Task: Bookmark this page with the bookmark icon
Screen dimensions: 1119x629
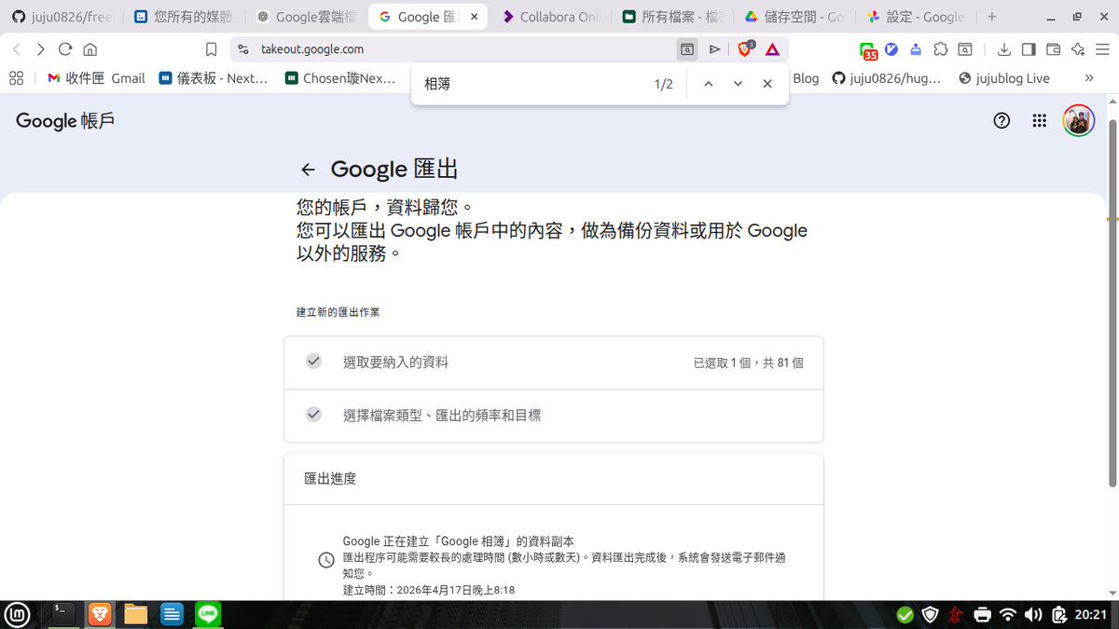Action: pyautogui.click(x=212, y=49)
